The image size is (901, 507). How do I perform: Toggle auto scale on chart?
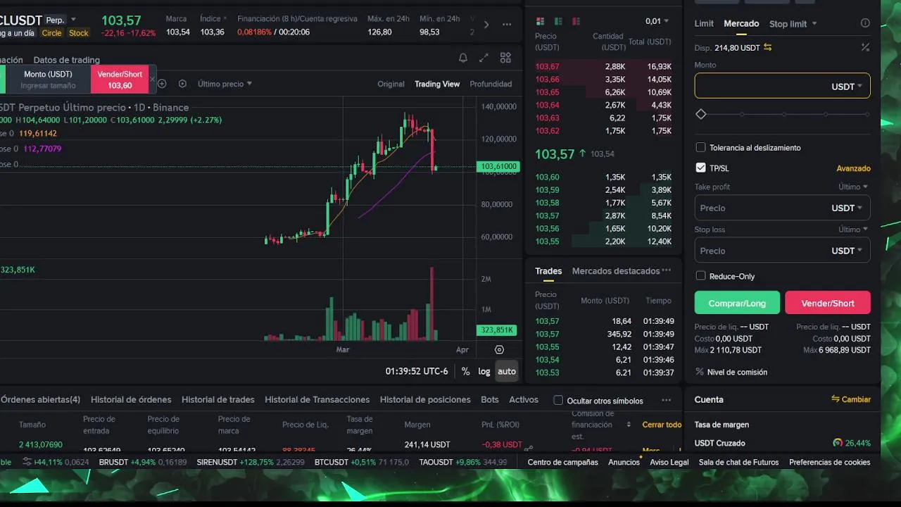[507, 371]
